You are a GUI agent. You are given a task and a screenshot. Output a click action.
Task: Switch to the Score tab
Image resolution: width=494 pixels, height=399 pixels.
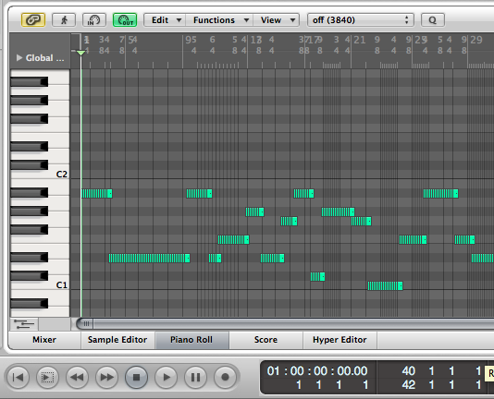(x=266, y=340)
